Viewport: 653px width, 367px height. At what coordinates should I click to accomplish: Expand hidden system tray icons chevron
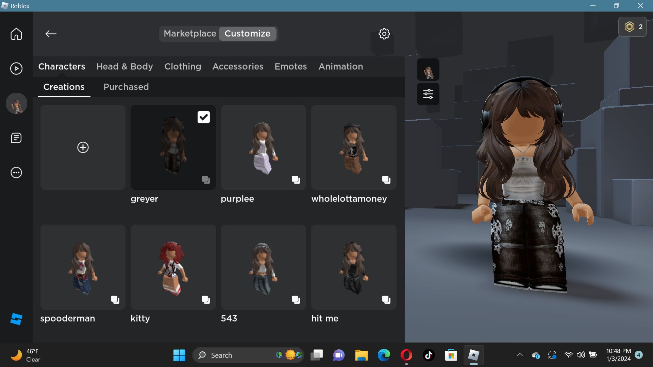point(519,355)
